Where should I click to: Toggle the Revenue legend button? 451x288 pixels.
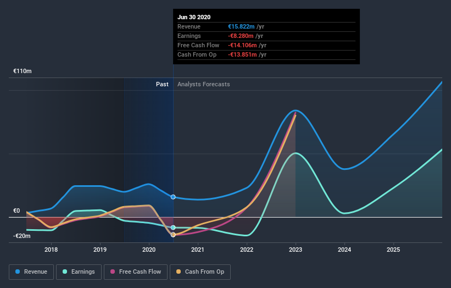(x=31, y=272)
